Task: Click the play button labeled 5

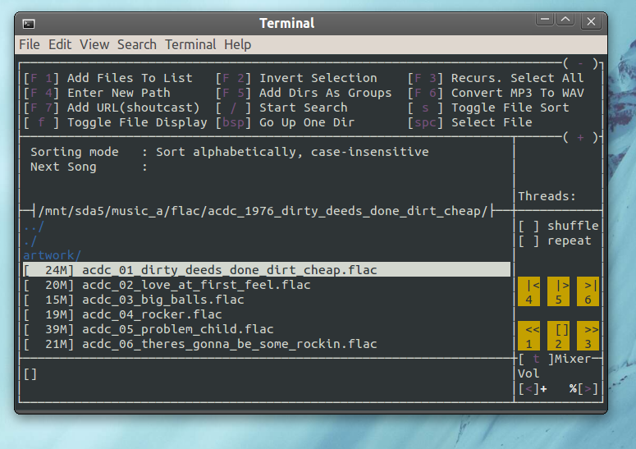Action: click(558, 291)
